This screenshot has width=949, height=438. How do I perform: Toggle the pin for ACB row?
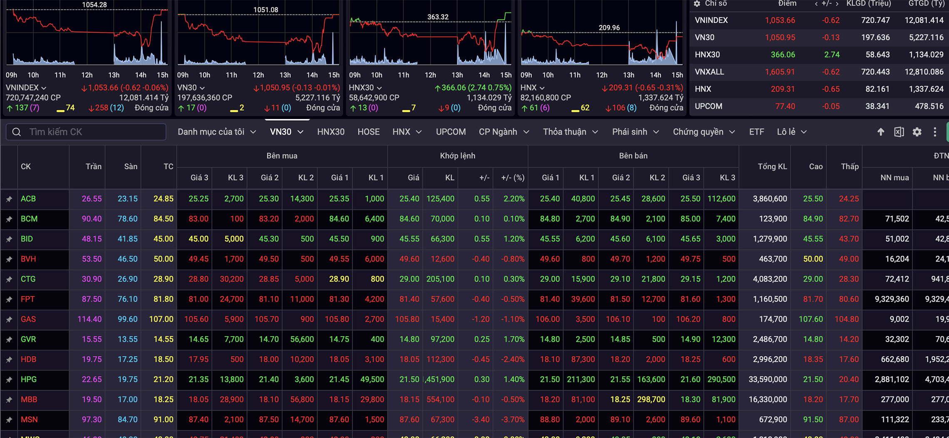(x=9, y=199)
